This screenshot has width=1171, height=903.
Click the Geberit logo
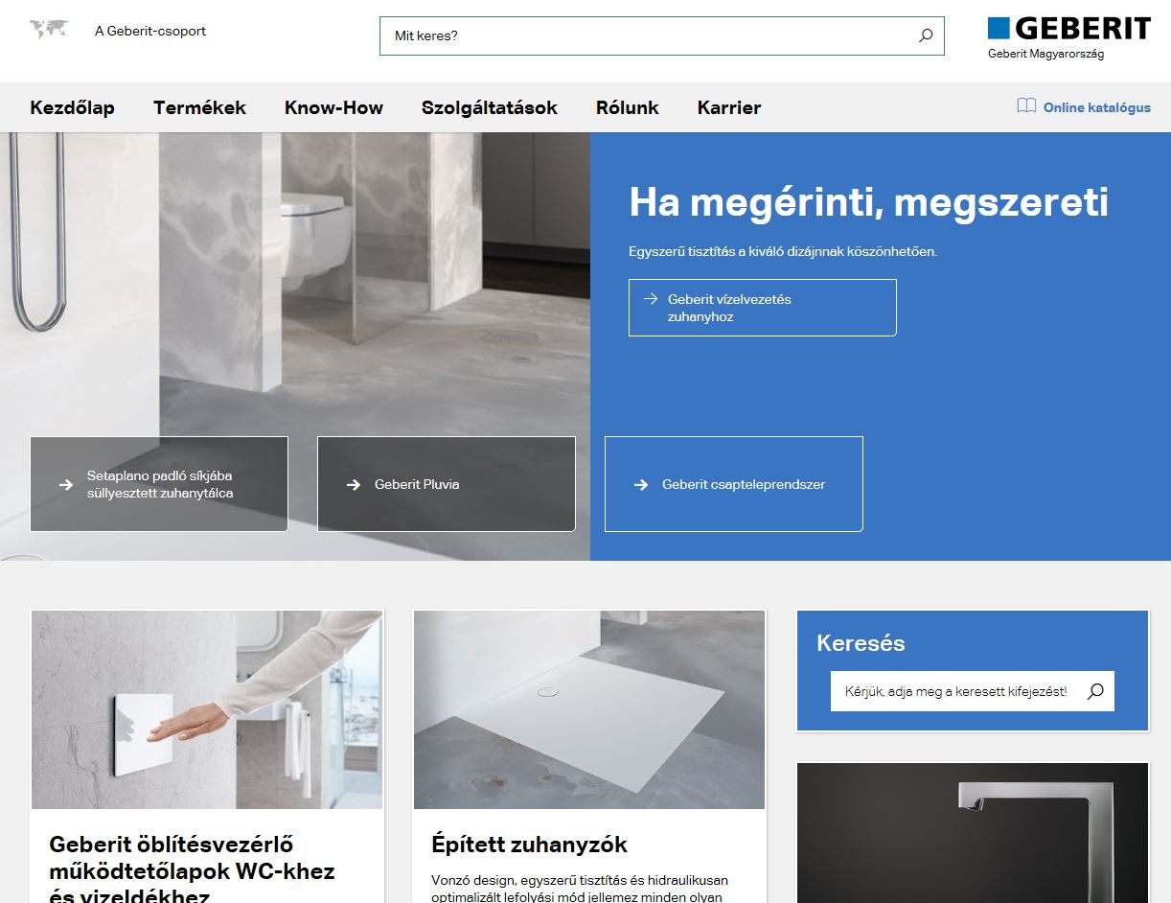1069,29
